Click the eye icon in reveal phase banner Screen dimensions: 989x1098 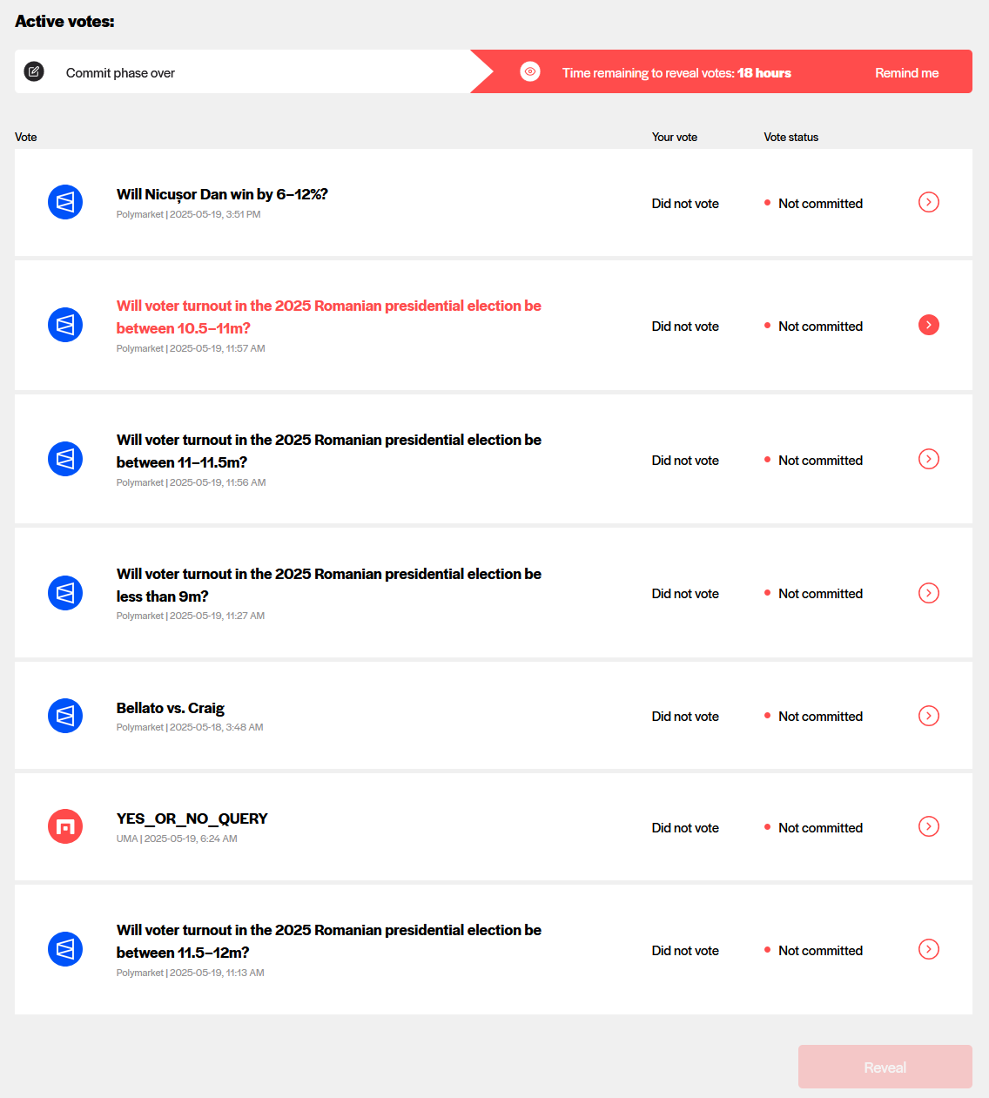point(530,71)
